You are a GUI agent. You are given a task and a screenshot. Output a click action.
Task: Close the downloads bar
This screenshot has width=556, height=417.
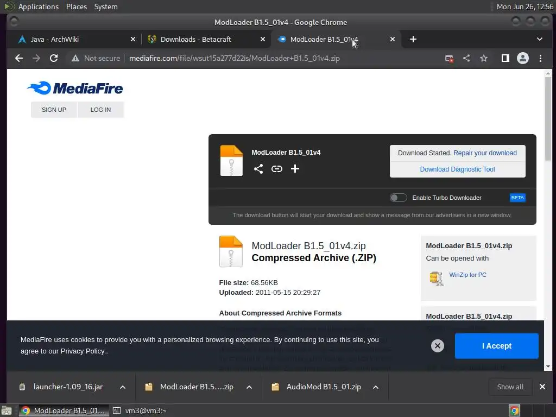(542, 387)
